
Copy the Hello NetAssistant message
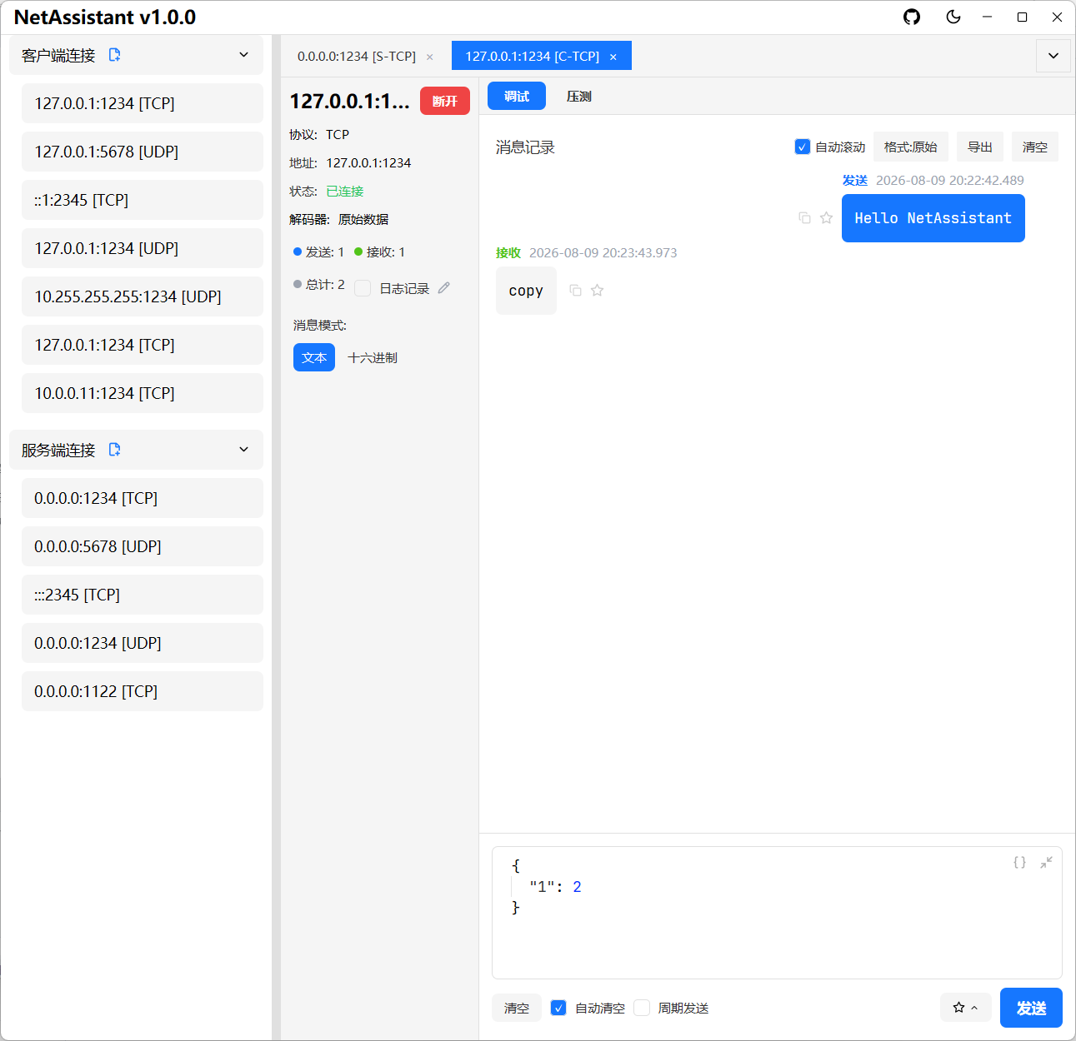click(804, 218)
